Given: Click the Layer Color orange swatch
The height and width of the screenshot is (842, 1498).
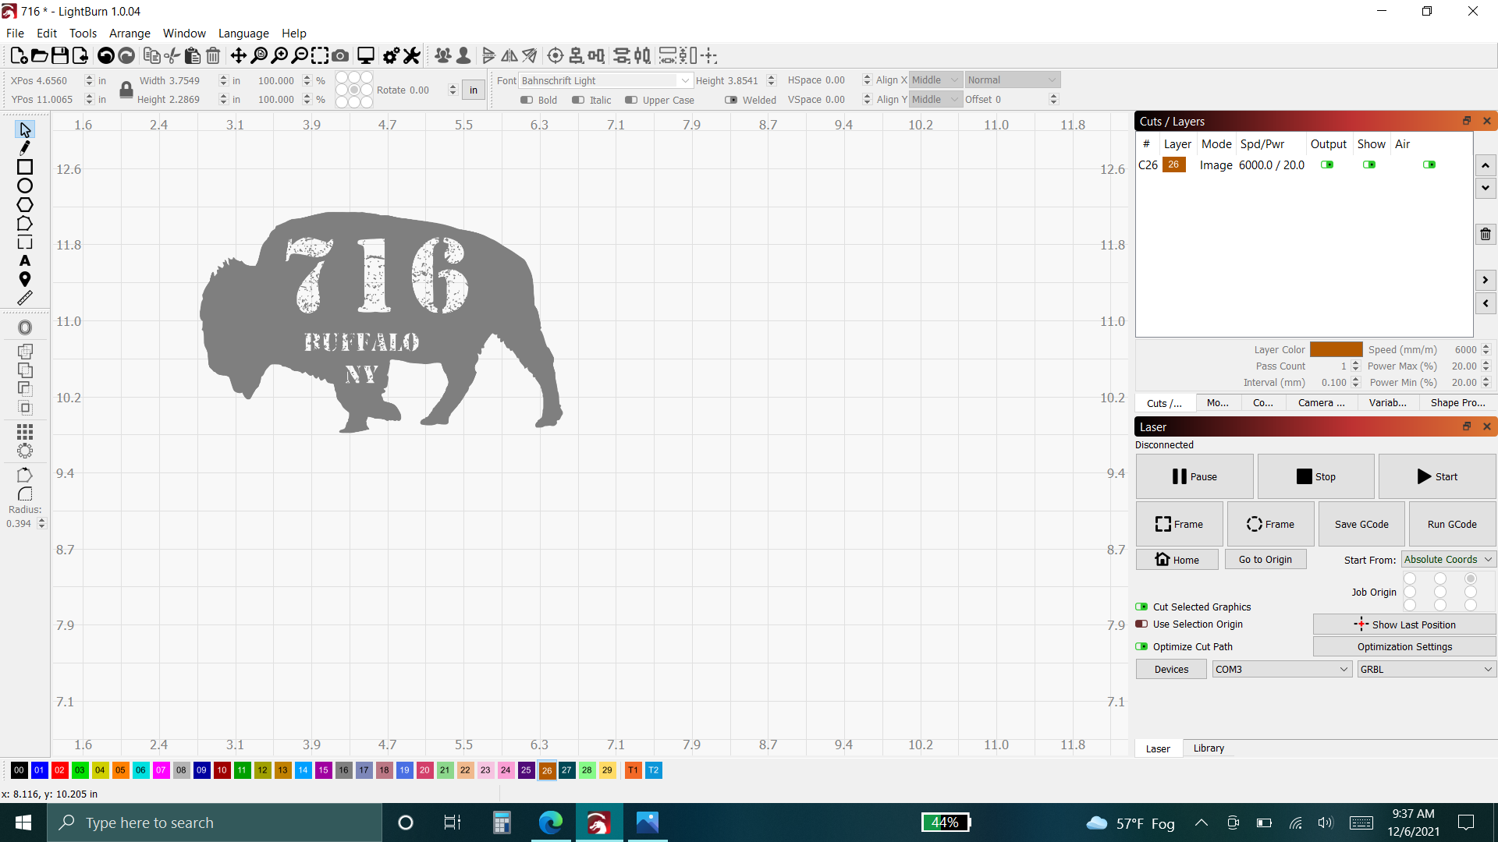Looking at the screenshot, I should point(1336,349).
